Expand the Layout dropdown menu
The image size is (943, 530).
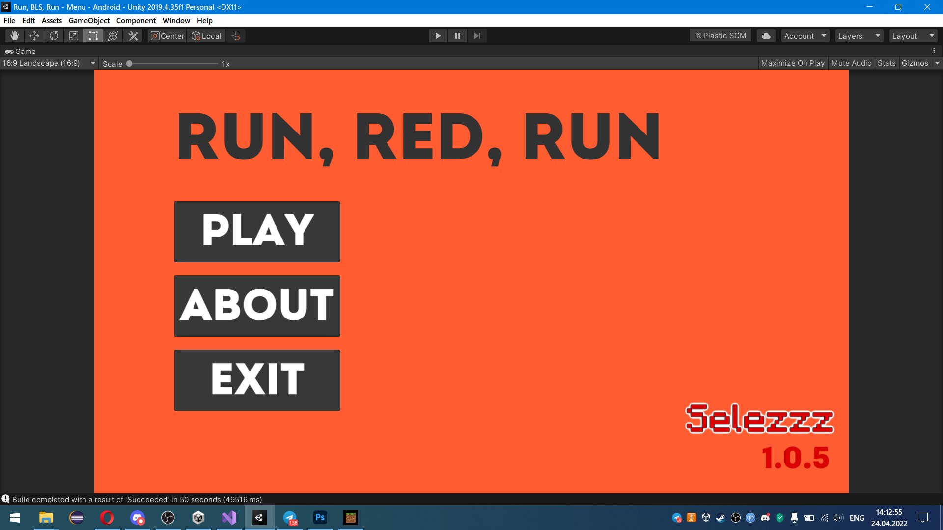(x=911, y=36)
